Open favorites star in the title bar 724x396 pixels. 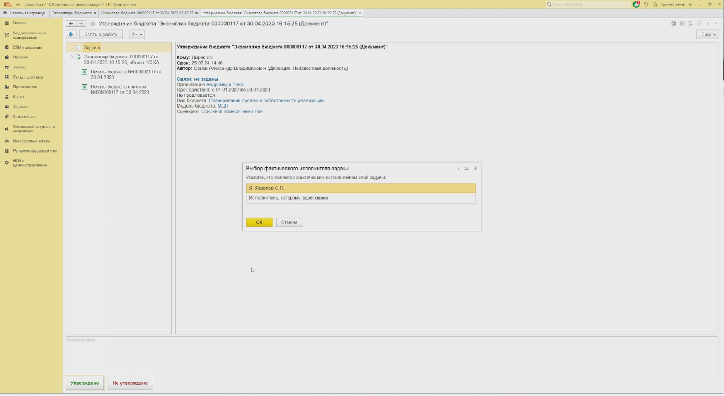tap(655, 4)
